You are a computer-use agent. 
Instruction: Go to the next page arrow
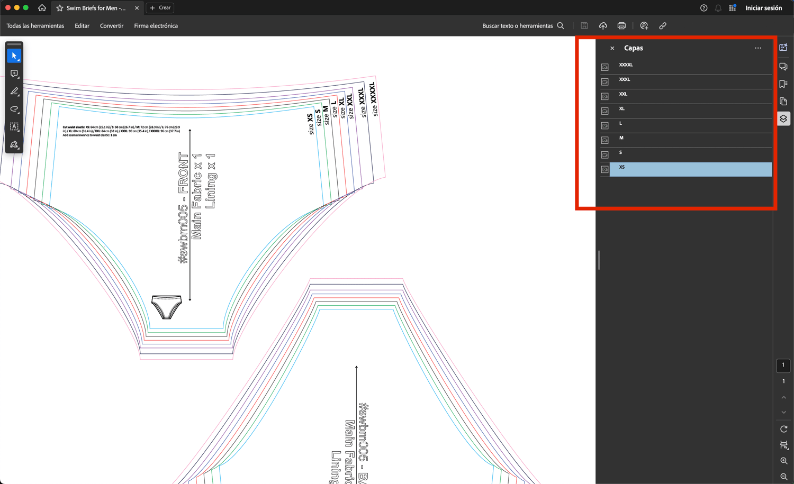coord(784,413)
